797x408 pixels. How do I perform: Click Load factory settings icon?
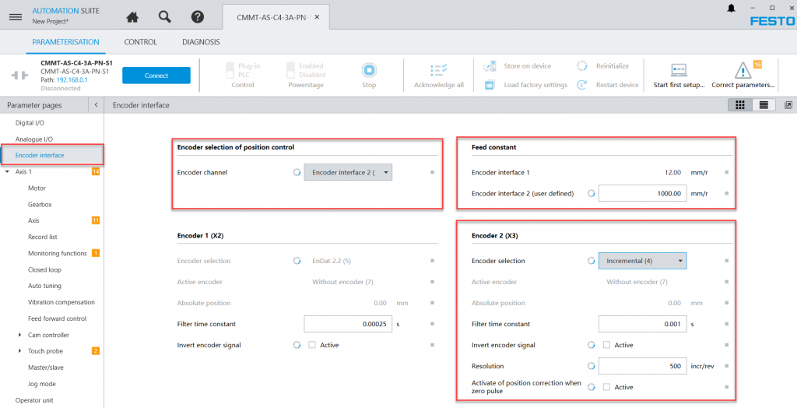pos(490,84)
